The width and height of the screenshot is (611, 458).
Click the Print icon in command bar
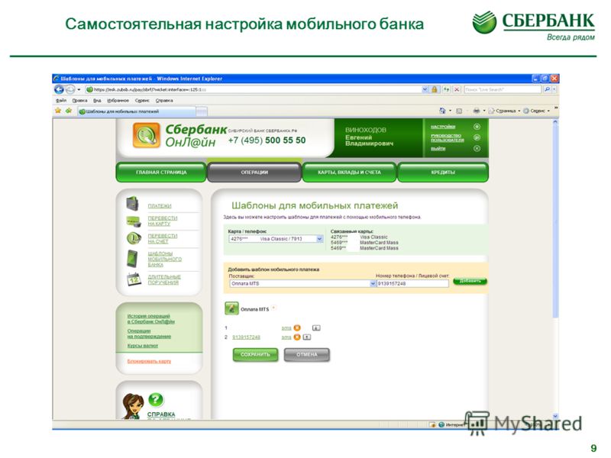pos(476,111)
